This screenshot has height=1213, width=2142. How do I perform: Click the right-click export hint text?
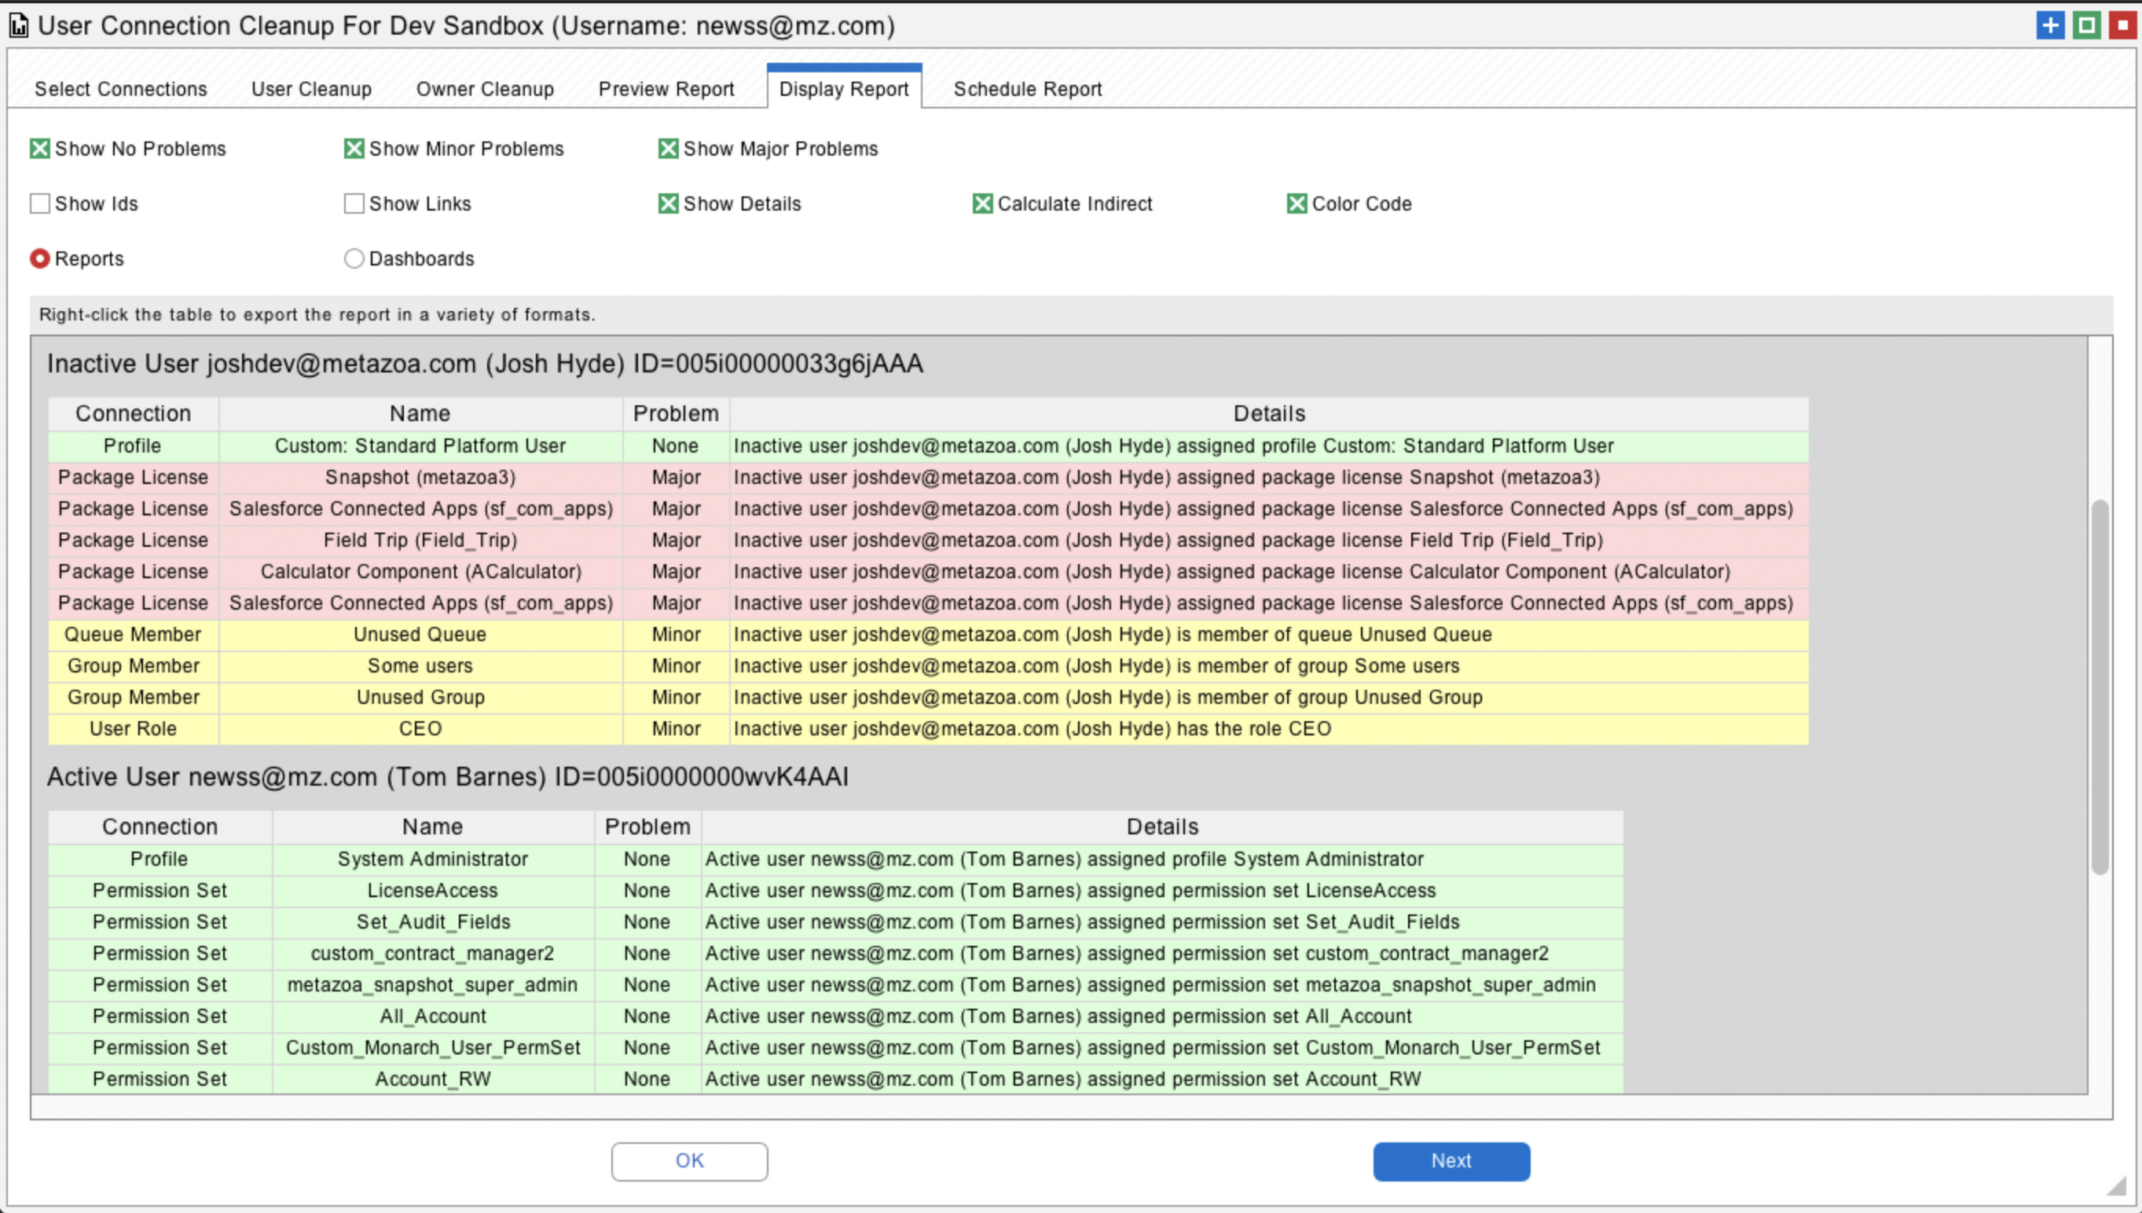pos(317,315)
